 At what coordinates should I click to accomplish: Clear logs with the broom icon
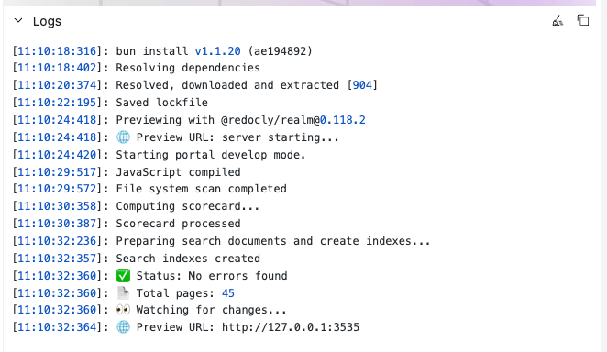point(557,21)
